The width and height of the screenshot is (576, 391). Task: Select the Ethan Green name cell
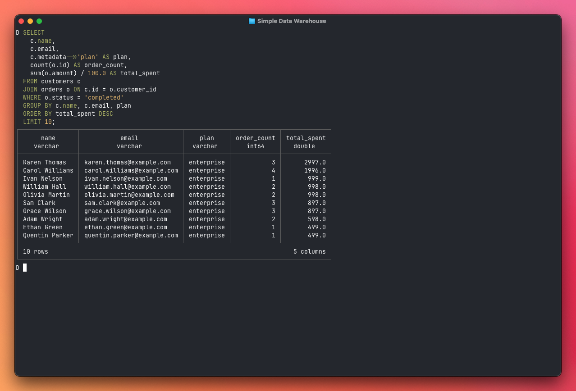pyautogui.click(x=43, y=227)
